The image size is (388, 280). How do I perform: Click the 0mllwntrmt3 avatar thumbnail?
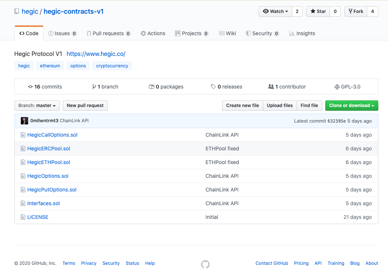[24, 121]
